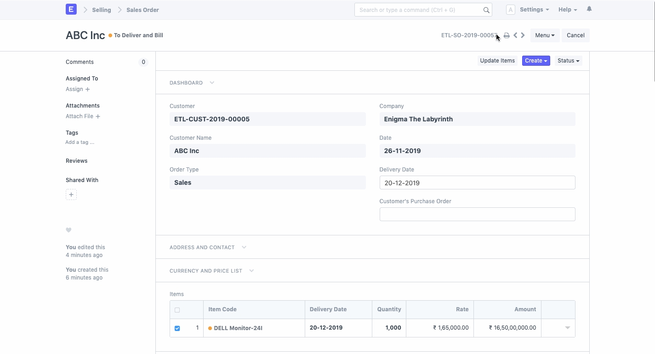
Task: Open notifications bell icon
Action: 589,9
